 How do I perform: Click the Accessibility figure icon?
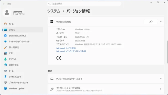pyautogui.click(x=5, y=77)
